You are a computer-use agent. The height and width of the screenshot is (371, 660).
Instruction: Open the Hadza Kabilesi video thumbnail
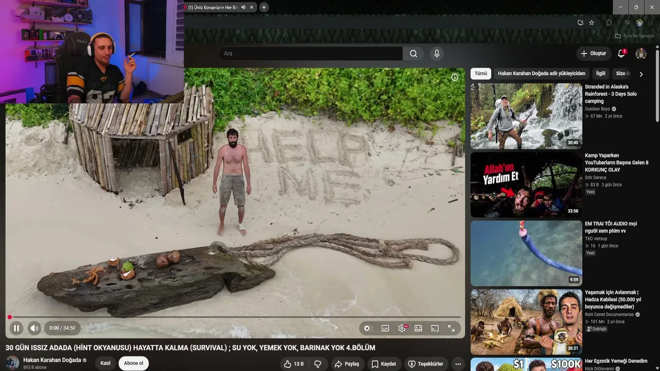(526, 322)
